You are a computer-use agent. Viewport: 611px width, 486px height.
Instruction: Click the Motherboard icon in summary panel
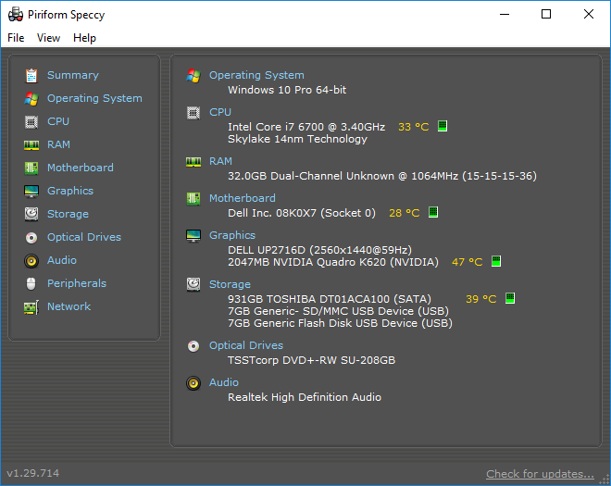(x=193, y=199)
